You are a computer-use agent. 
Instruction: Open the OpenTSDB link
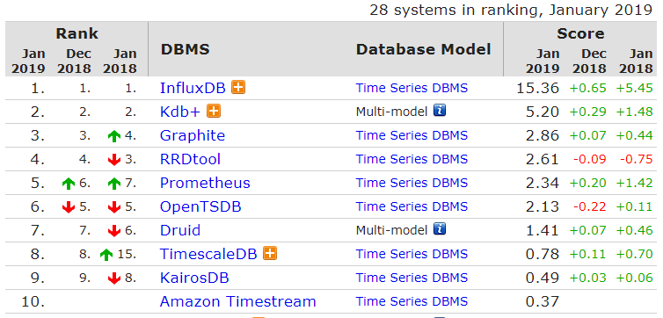coord(200,206)
